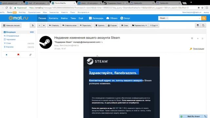
Task: Filter letters with attachments paperclip
Action: (31, 55)
